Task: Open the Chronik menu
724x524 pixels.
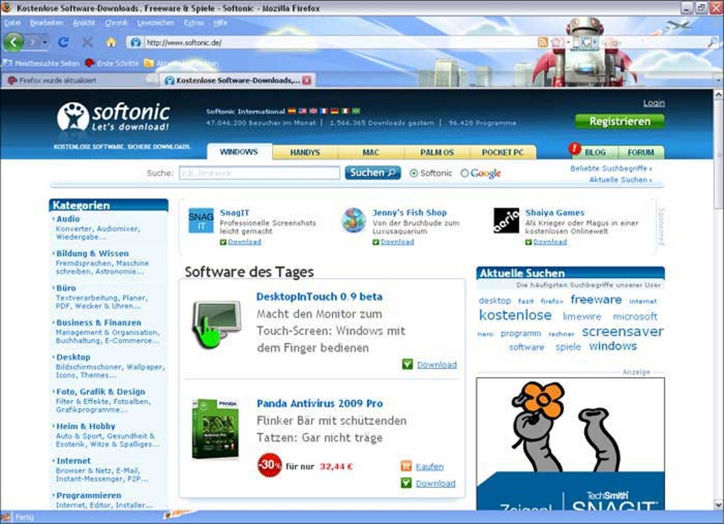Action: click(x=116, y=23)
